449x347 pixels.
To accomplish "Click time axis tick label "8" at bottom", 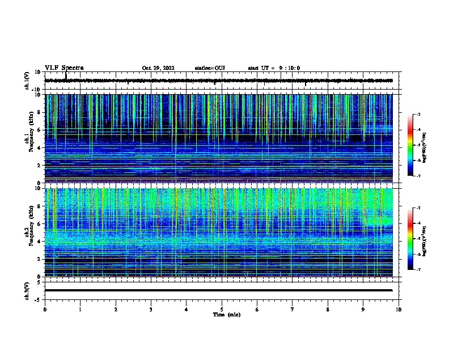I will [x=328, y=310].
